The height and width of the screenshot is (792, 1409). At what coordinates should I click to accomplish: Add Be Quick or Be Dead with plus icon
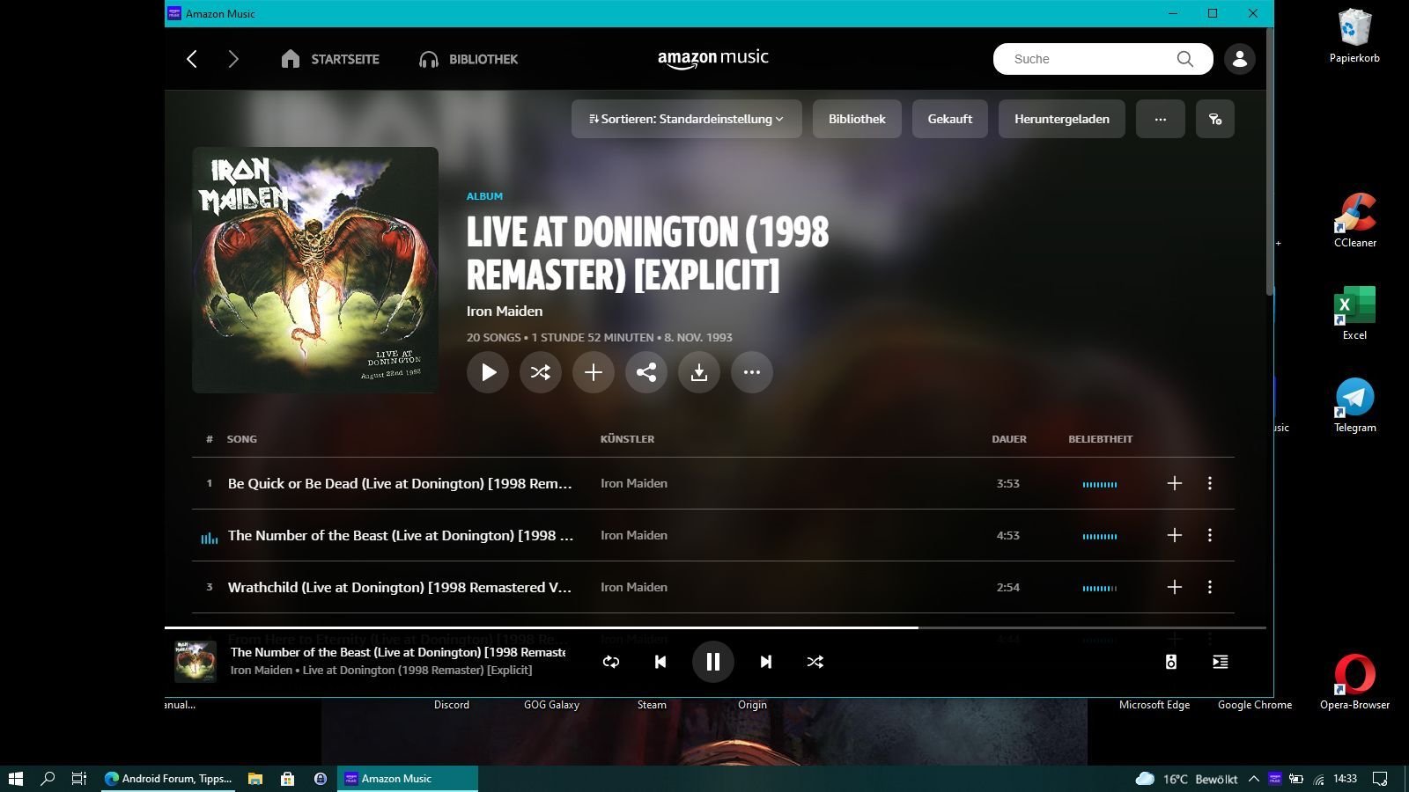coord(1175,483)
